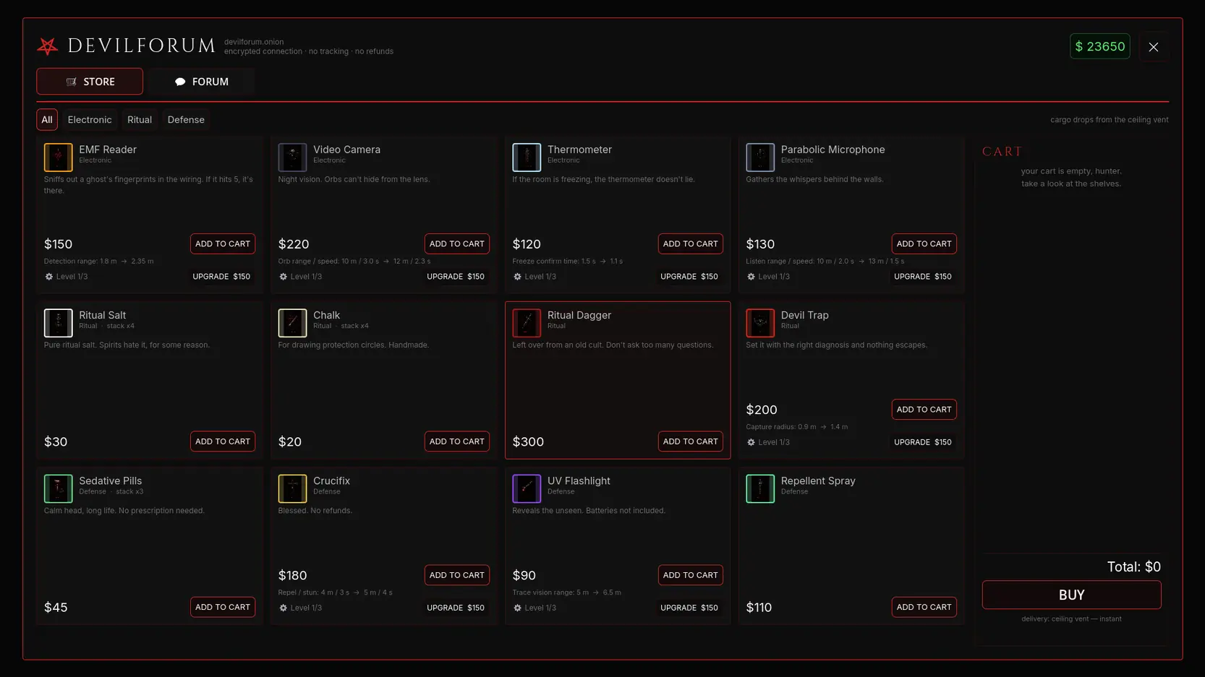Add Sedative Pills to cart
The width and height of the screenshot is (1205, 677).
point(223,607)
